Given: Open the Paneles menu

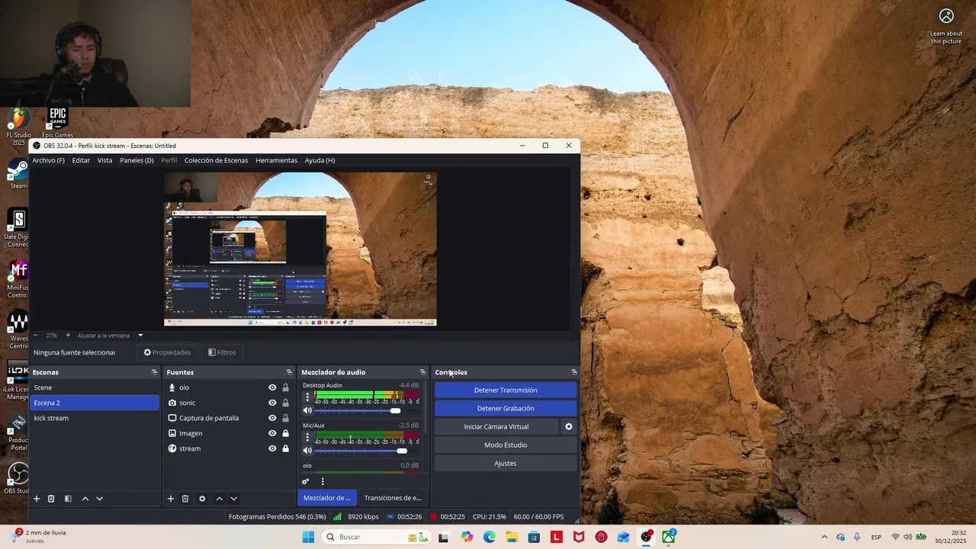Looking at the screenshot, I should point(136,160).
